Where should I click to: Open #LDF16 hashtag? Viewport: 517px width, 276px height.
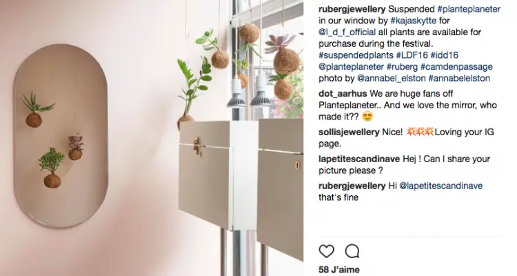pos(412,55)
